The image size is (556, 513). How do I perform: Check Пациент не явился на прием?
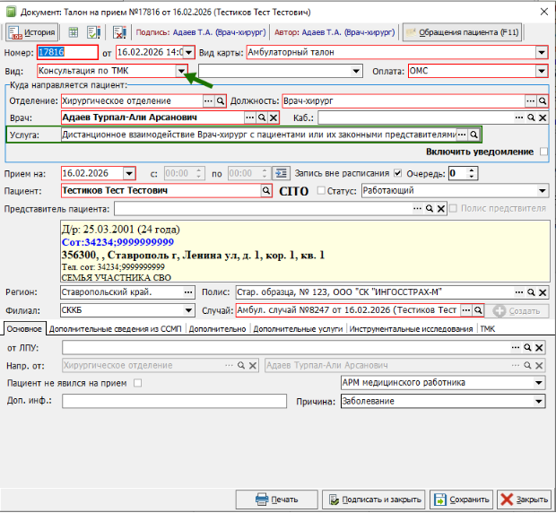click(137, 383)
